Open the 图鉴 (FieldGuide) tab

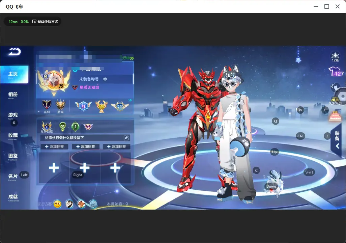click(x=13, y=156)
